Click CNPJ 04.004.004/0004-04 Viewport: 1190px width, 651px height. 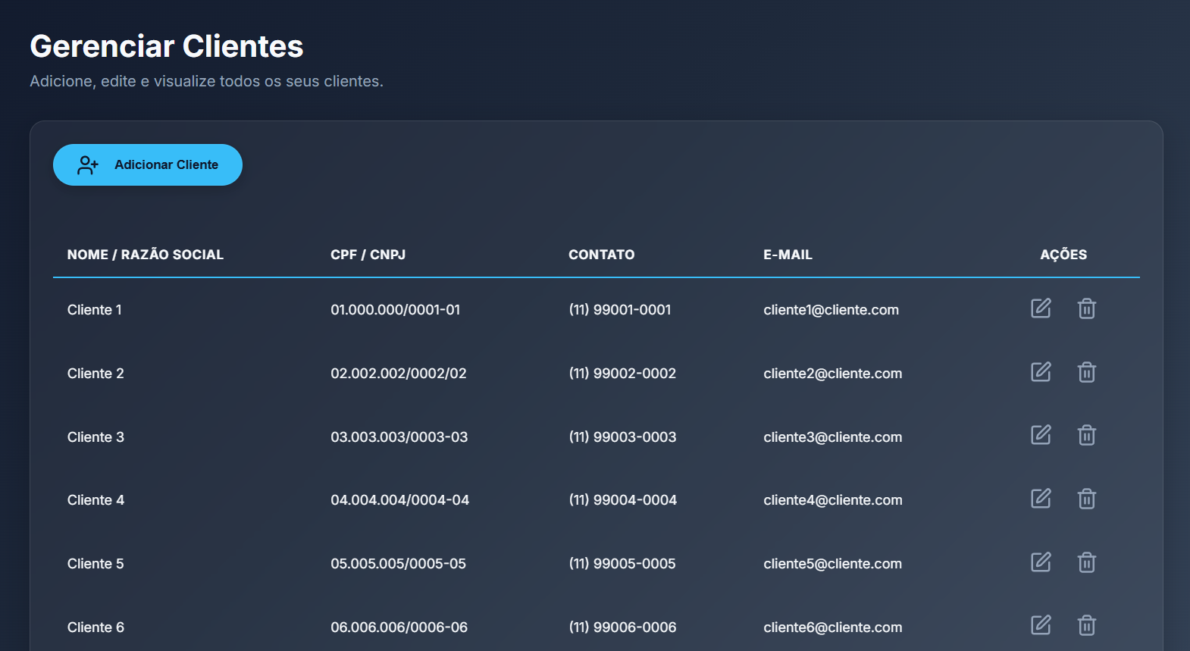(x=400, y=500)
